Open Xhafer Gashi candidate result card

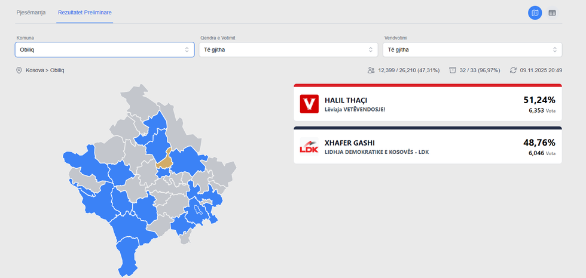428,147
